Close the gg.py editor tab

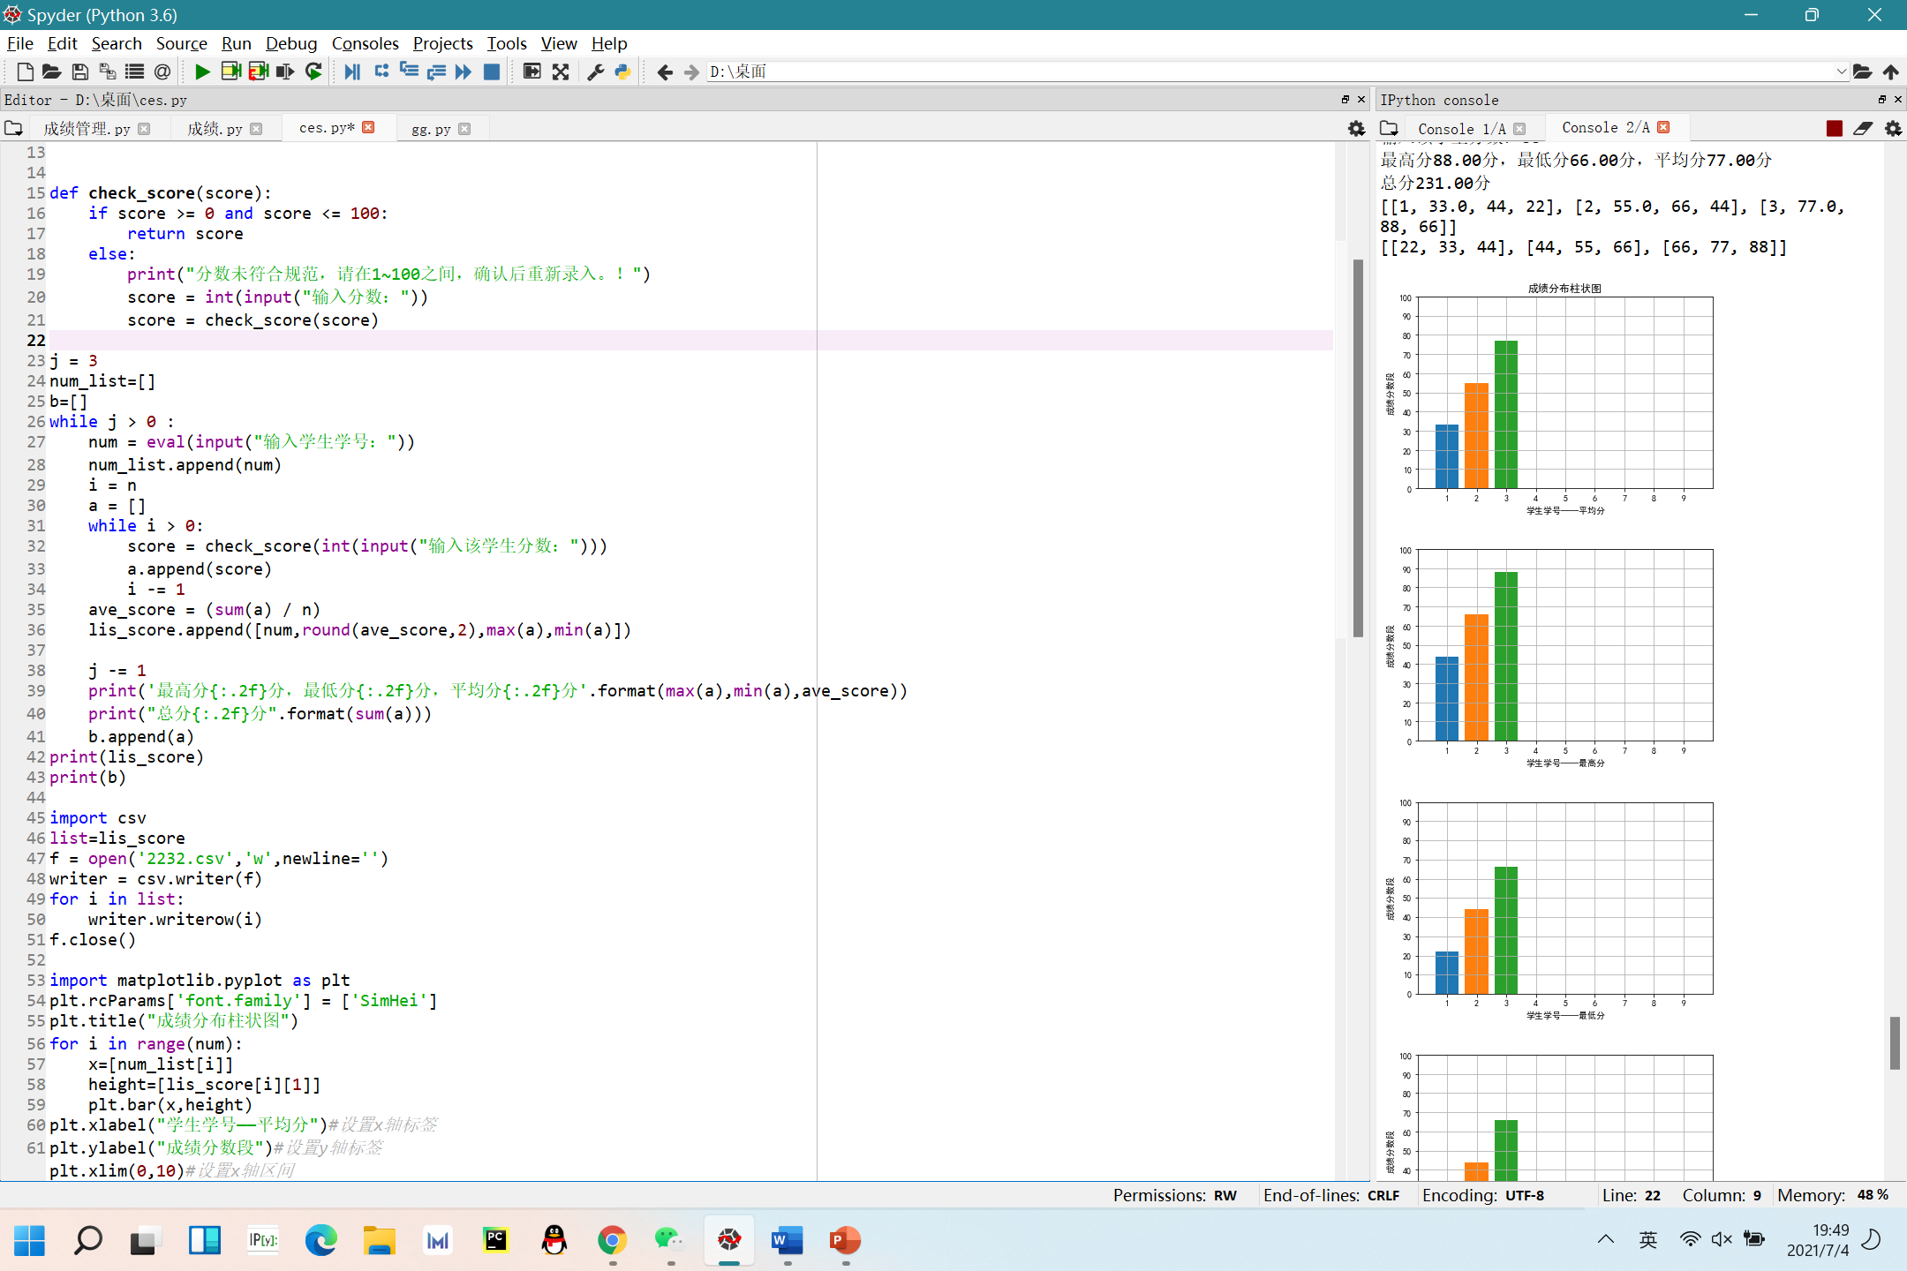pos(464,129)
